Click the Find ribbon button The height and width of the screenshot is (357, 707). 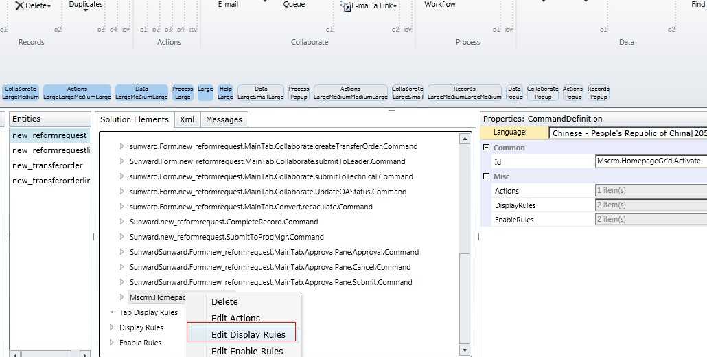tap(698, 4)
